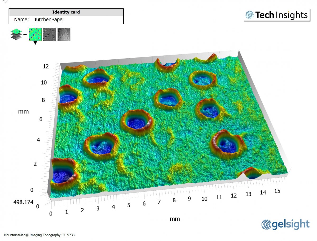Click the gelsight logo

285,224
